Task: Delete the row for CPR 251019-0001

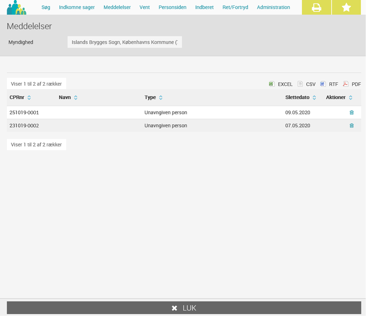Action: (352, 113)
